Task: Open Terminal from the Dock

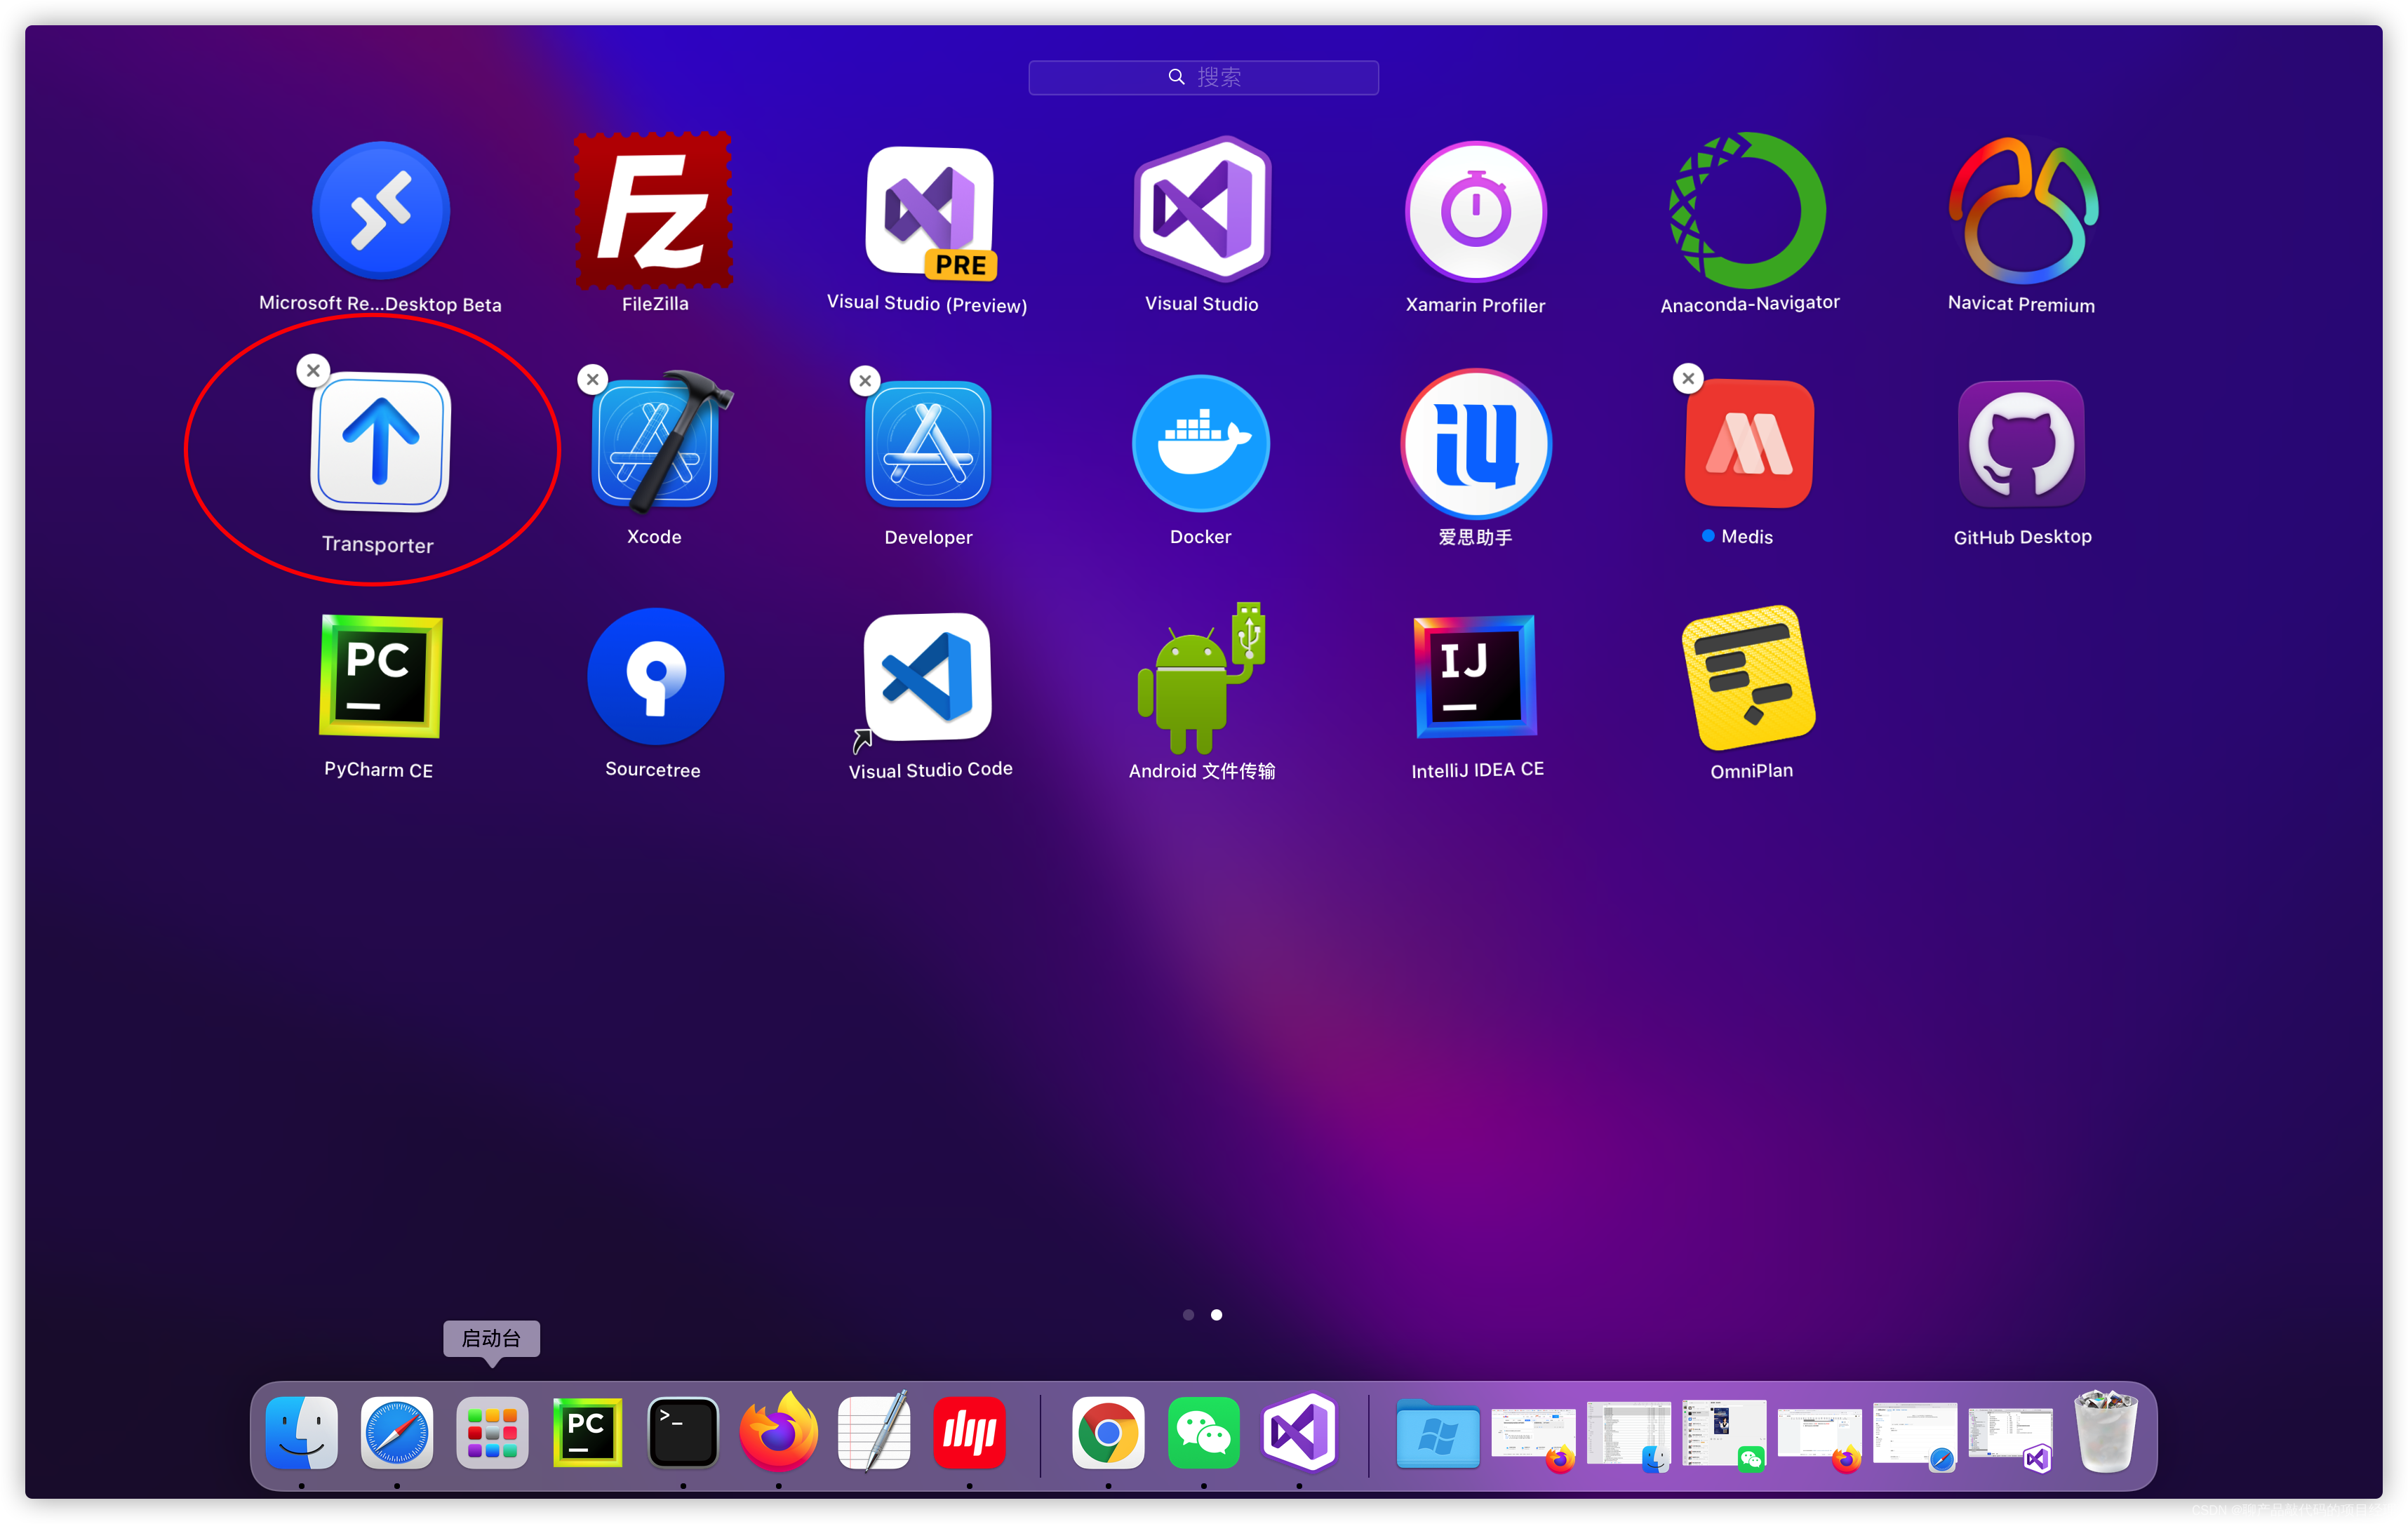Action: coord(683,1433)
